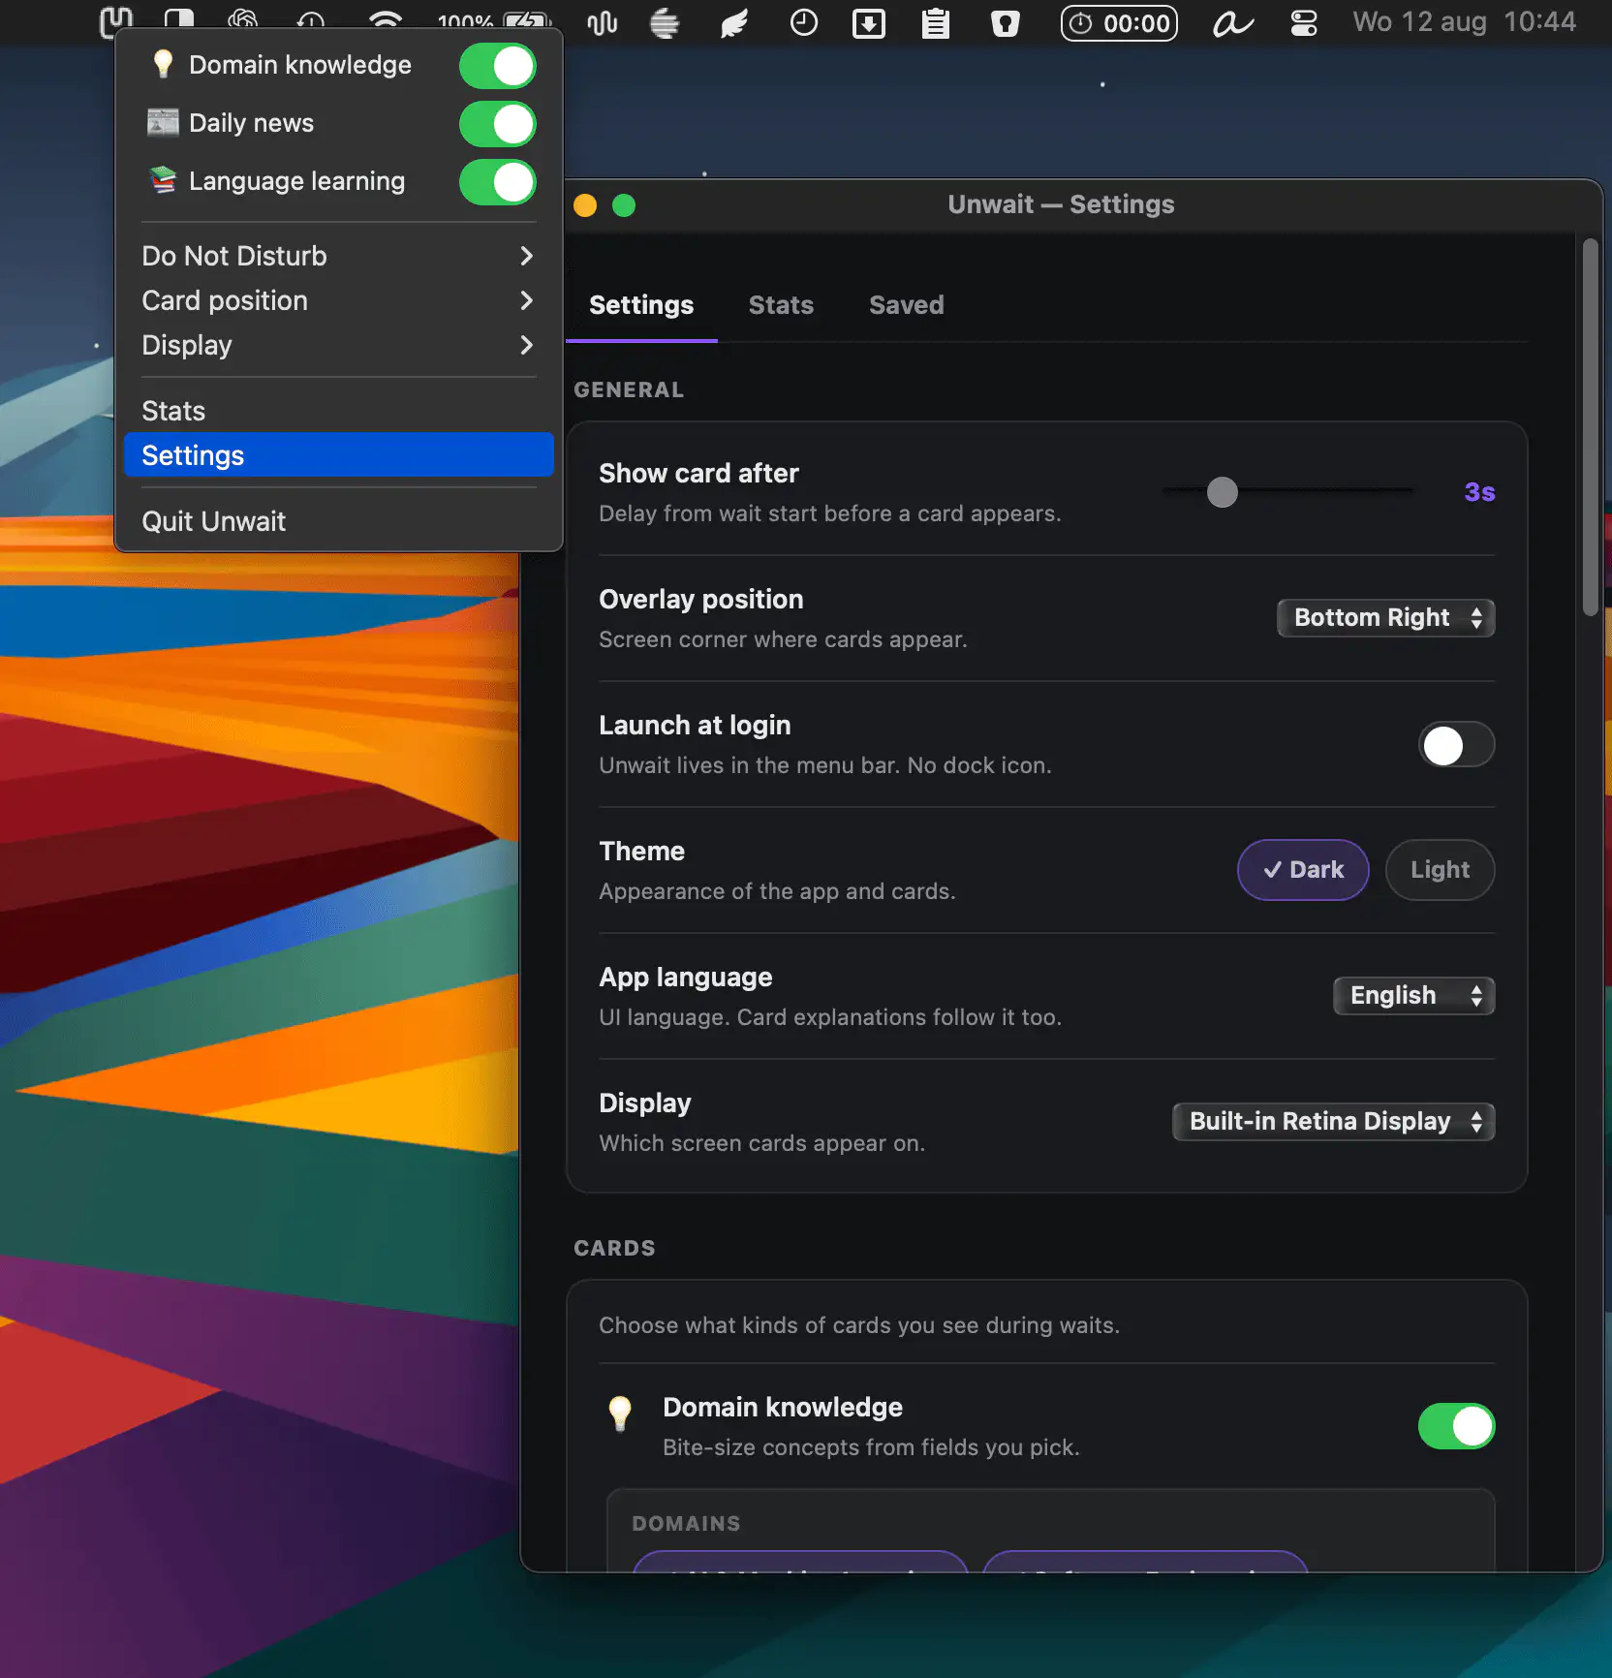Click the striped sphere menu bar icon

(x=665, y=22)
